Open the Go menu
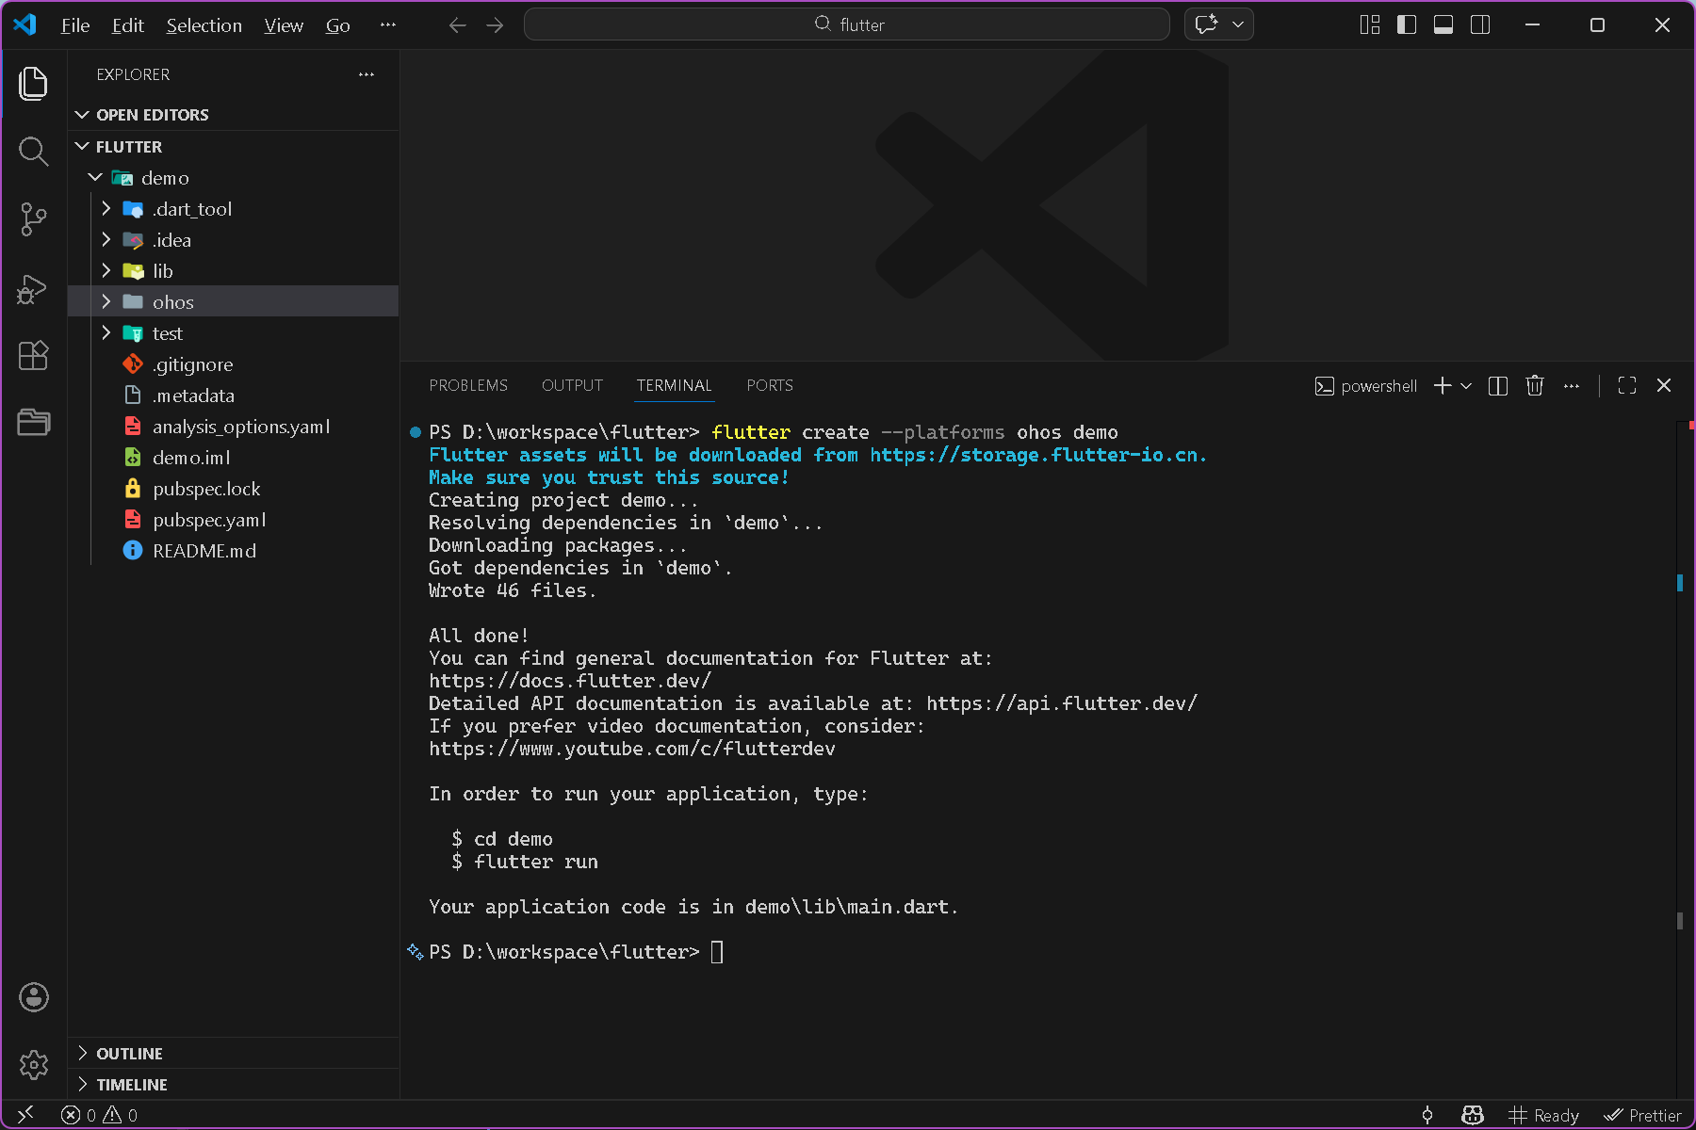Viewport: 1696px width, 1130px height. click(338, 25)
